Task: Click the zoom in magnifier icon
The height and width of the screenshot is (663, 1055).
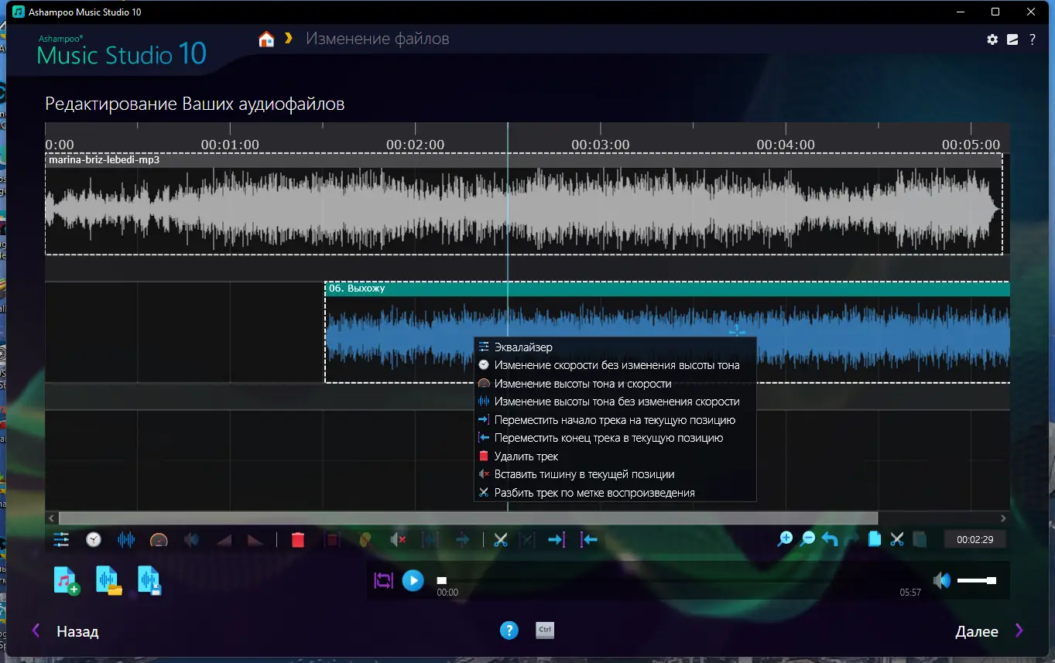Action: tap(785, 539)
